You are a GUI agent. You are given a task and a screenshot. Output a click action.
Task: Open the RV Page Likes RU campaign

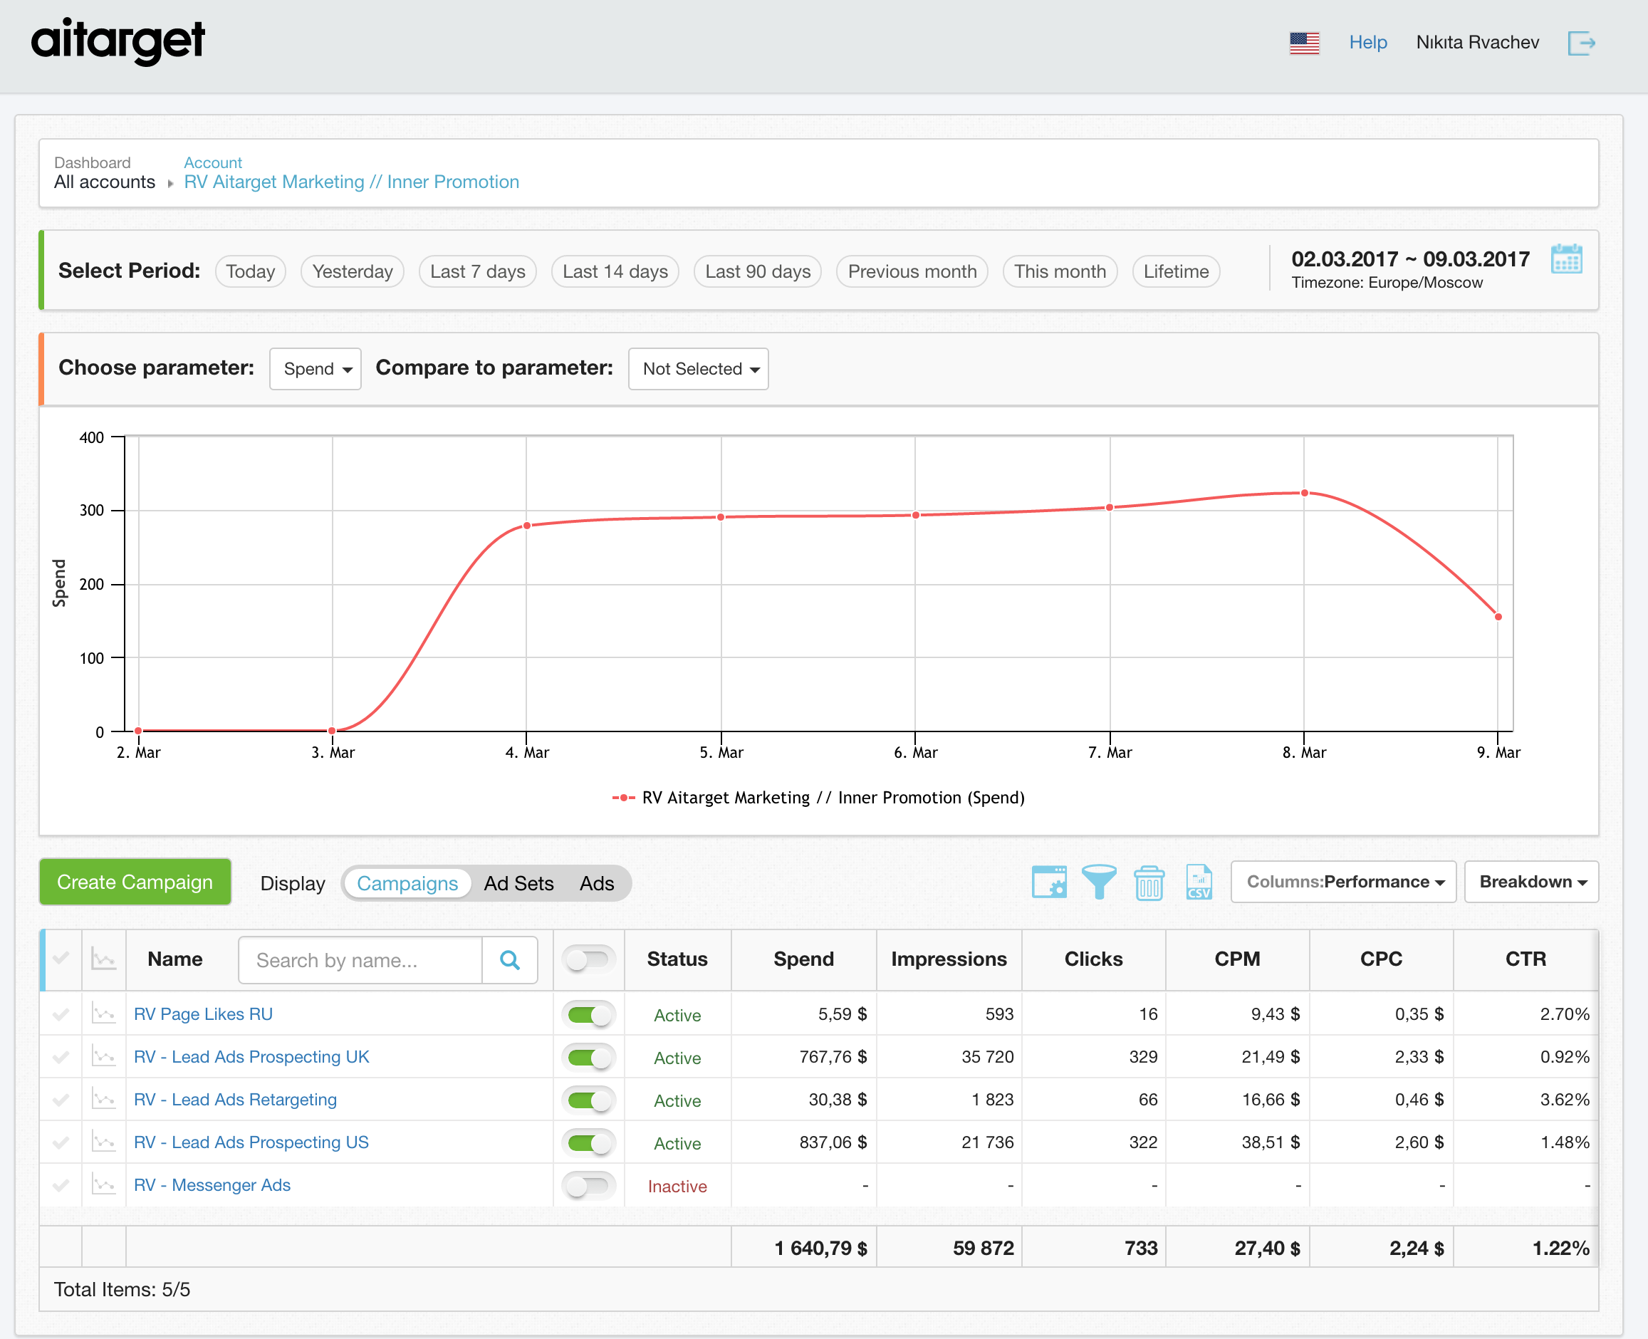click(204, 1014)
